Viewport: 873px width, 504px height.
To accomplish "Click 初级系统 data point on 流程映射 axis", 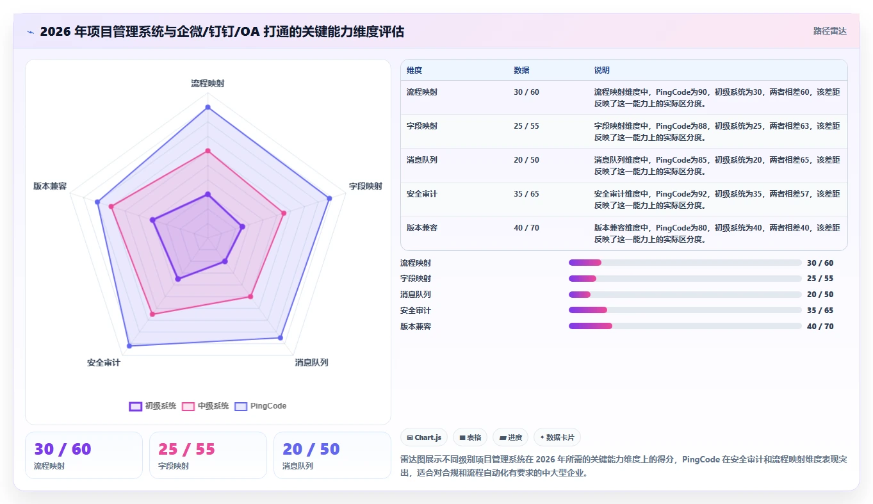I will [x=208, y=193].
